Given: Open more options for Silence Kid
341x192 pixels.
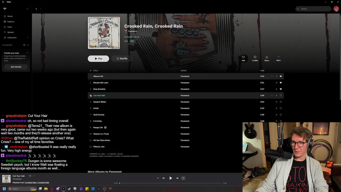Looking at the screenshot, I should click(272, 76).
